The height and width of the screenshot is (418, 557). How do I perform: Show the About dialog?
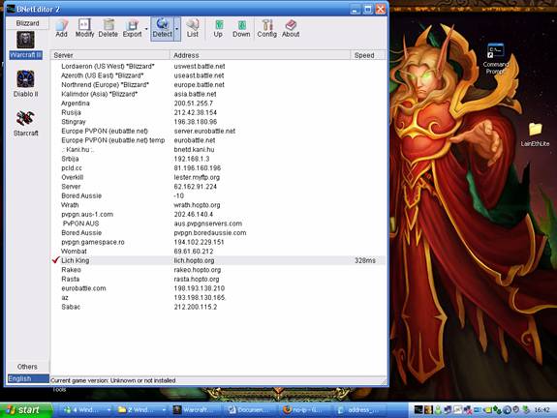[x=291, y=29]
